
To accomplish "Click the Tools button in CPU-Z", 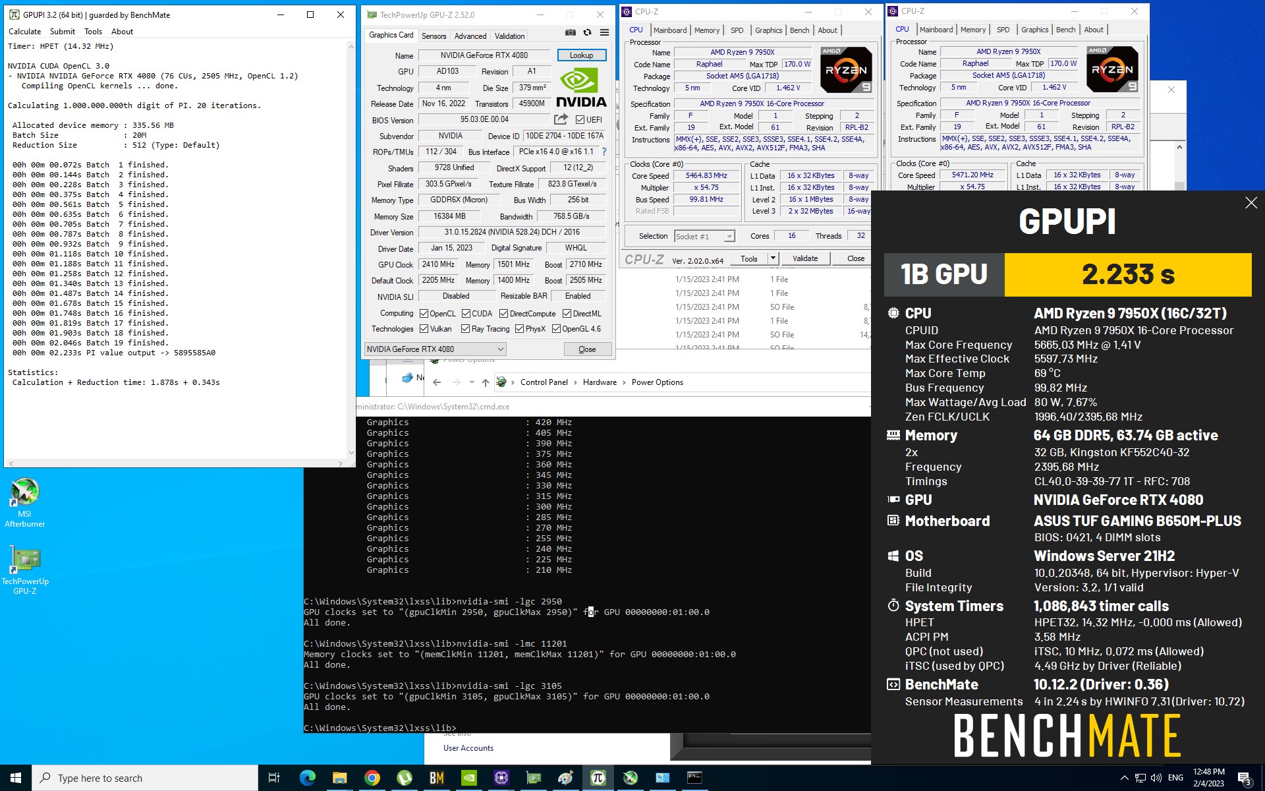I will [x=749, y=258].
